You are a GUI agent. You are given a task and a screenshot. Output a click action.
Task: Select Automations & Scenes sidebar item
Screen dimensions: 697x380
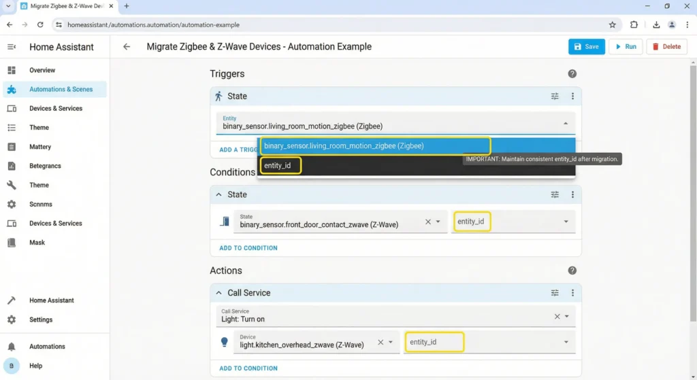54,89
